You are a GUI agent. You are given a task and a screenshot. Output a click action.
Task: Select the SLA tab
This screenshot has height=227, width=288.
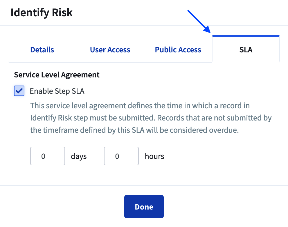pos(246,50)
